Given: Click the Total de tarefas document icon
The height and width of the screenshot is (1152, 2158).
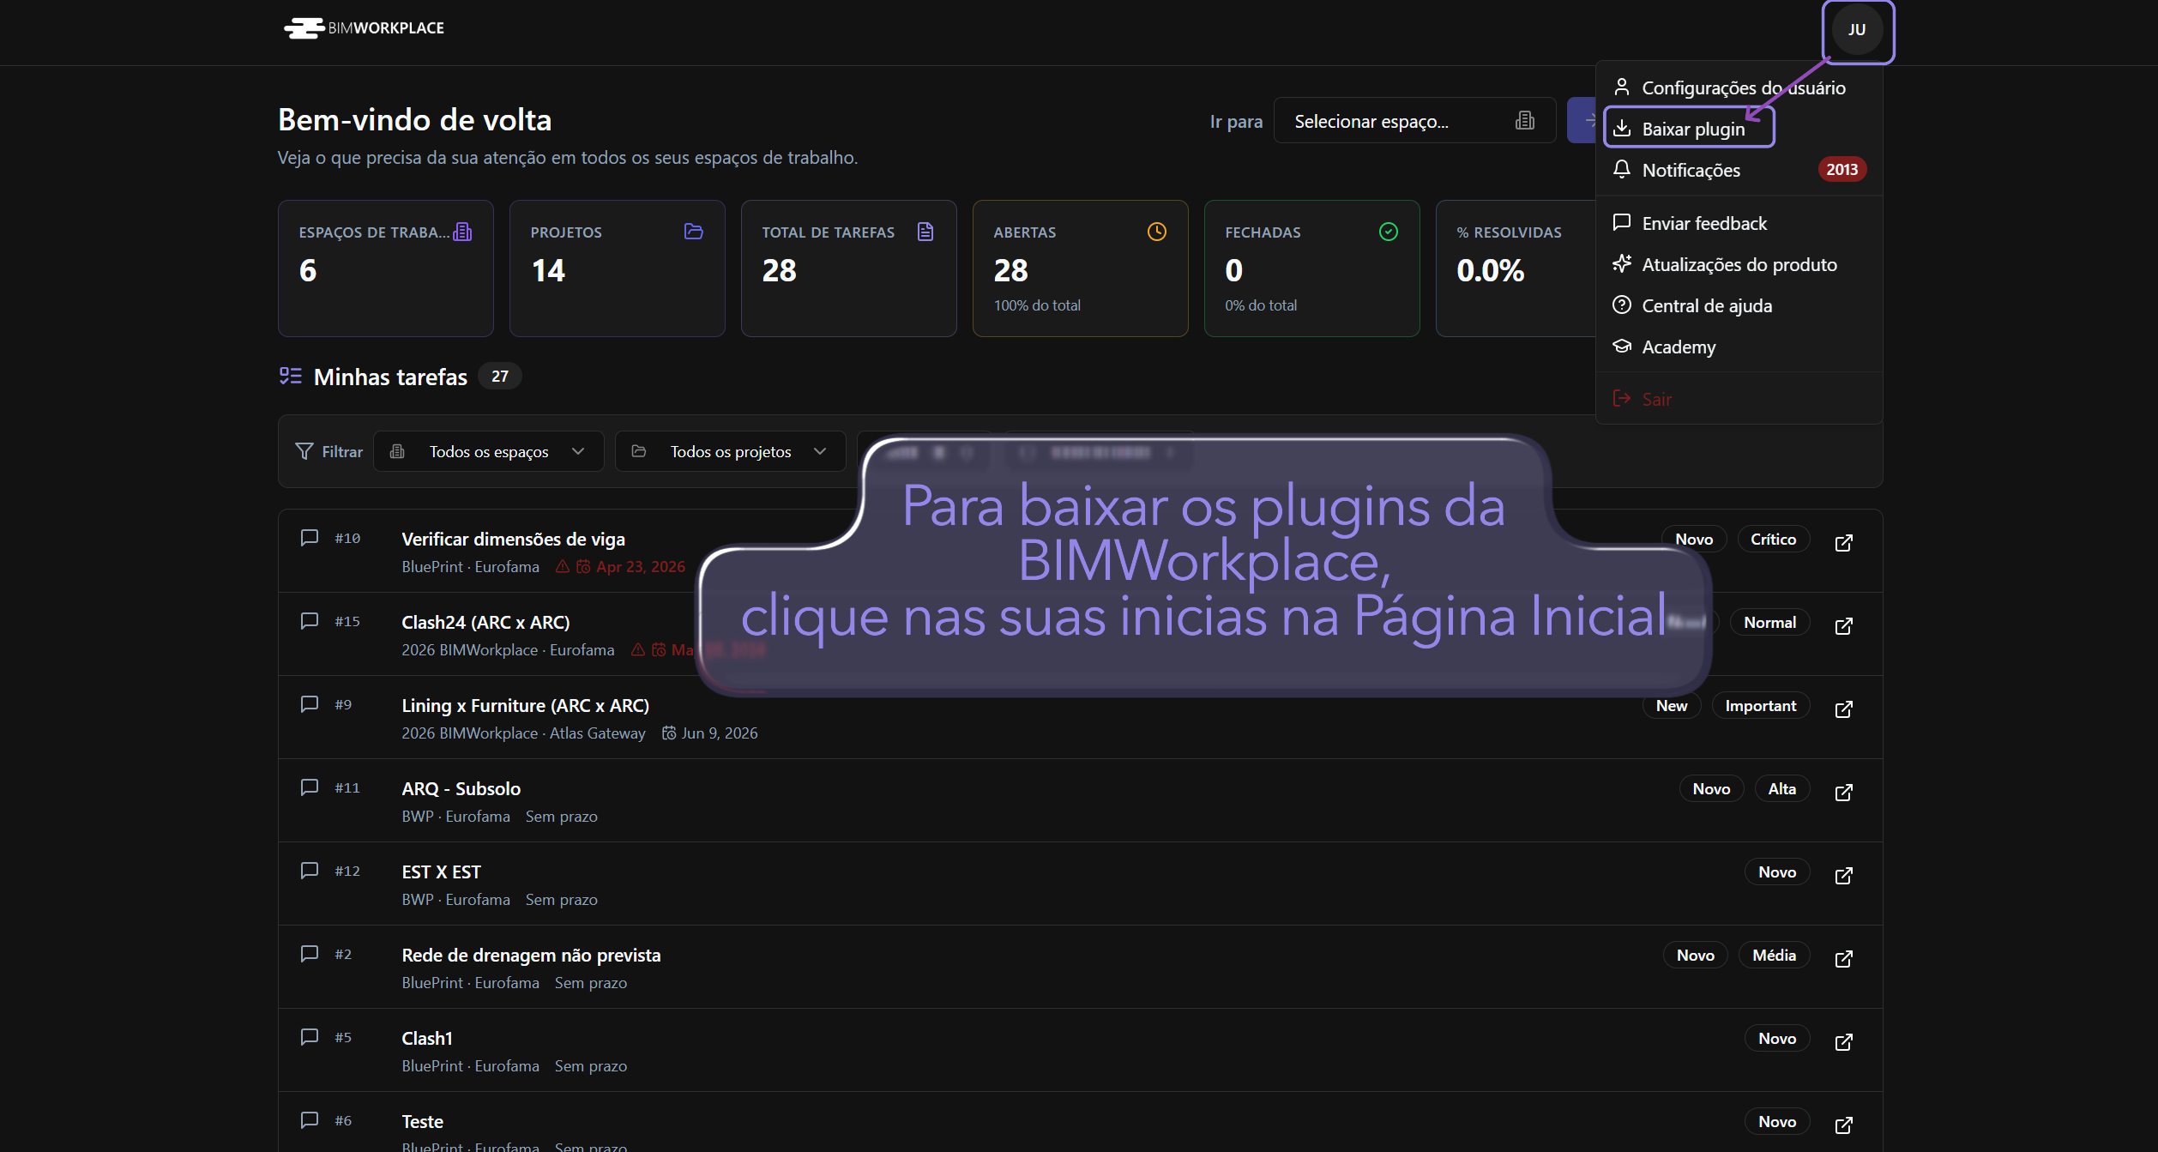Looking at the screenshot, I should pyautogui.click(x=925, y=232).
